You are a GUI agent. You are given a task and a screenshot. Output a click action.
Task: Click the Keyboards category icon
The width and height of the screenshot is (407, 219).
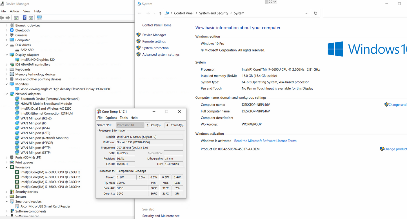tap(12, 69)
